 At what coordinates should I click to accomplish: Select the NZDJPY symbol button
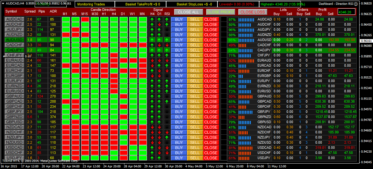click(x=14, y=137)
